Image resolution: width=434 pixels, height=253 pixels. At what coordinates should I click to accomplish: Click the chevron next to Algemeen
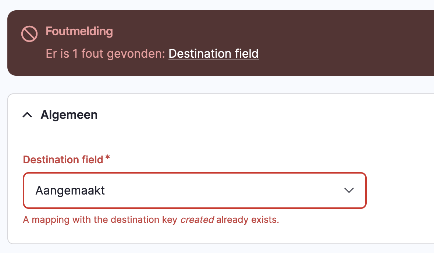tap(27, 115)
